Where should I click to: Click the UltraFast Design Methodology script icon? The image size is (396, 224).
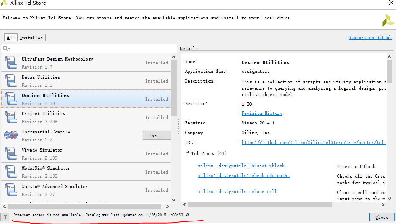click(x=11, y=63)
